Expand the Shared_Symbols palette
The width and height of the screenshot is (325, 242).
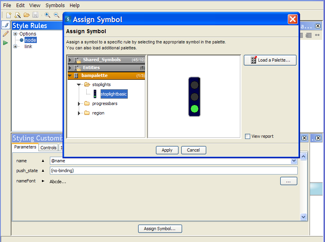(x=70, y=60)
